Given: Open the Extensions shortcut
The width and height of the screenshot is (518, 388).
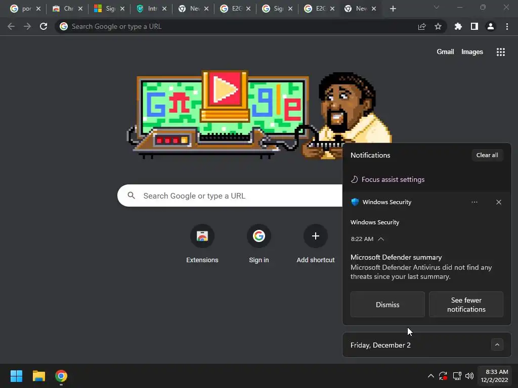Looking at the screenshot, I should tap(202, 244).
